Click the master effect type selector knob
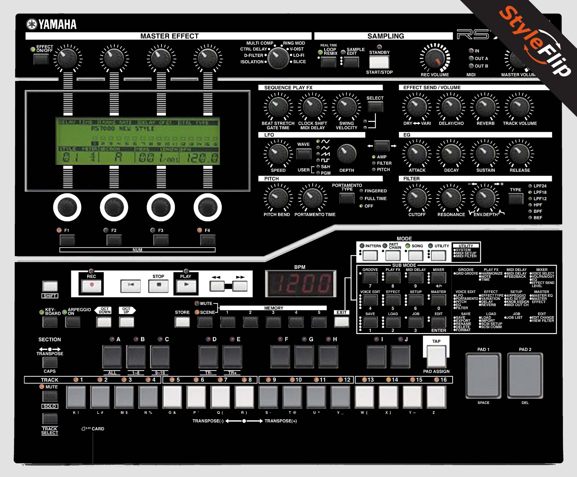The height and width of the screenshot is (477, 577). (x=278, y=58)
